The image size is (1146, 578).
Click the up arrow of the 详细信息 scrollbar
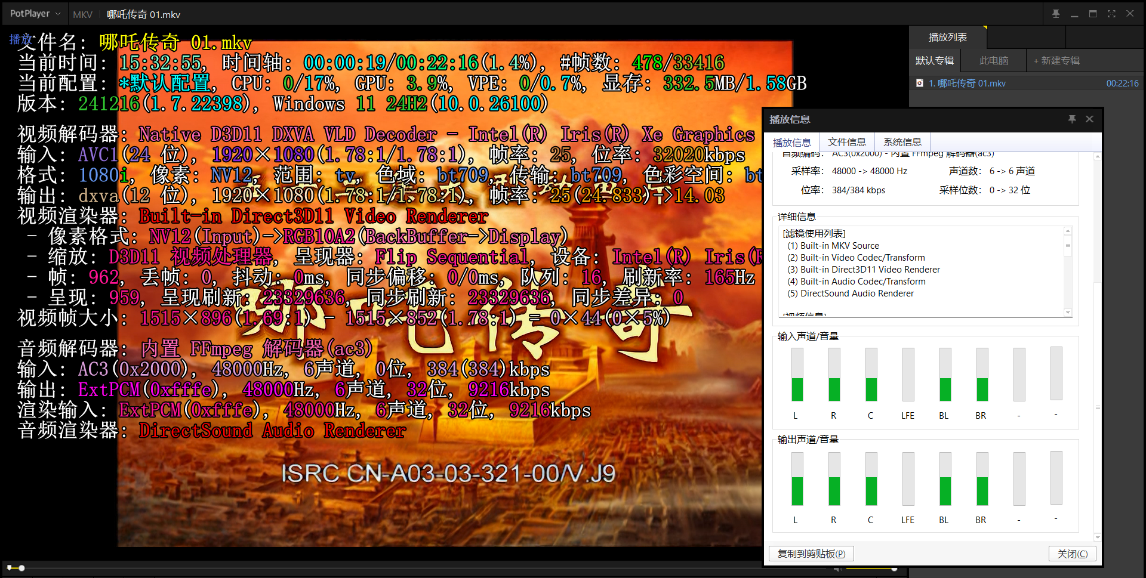1068,231
